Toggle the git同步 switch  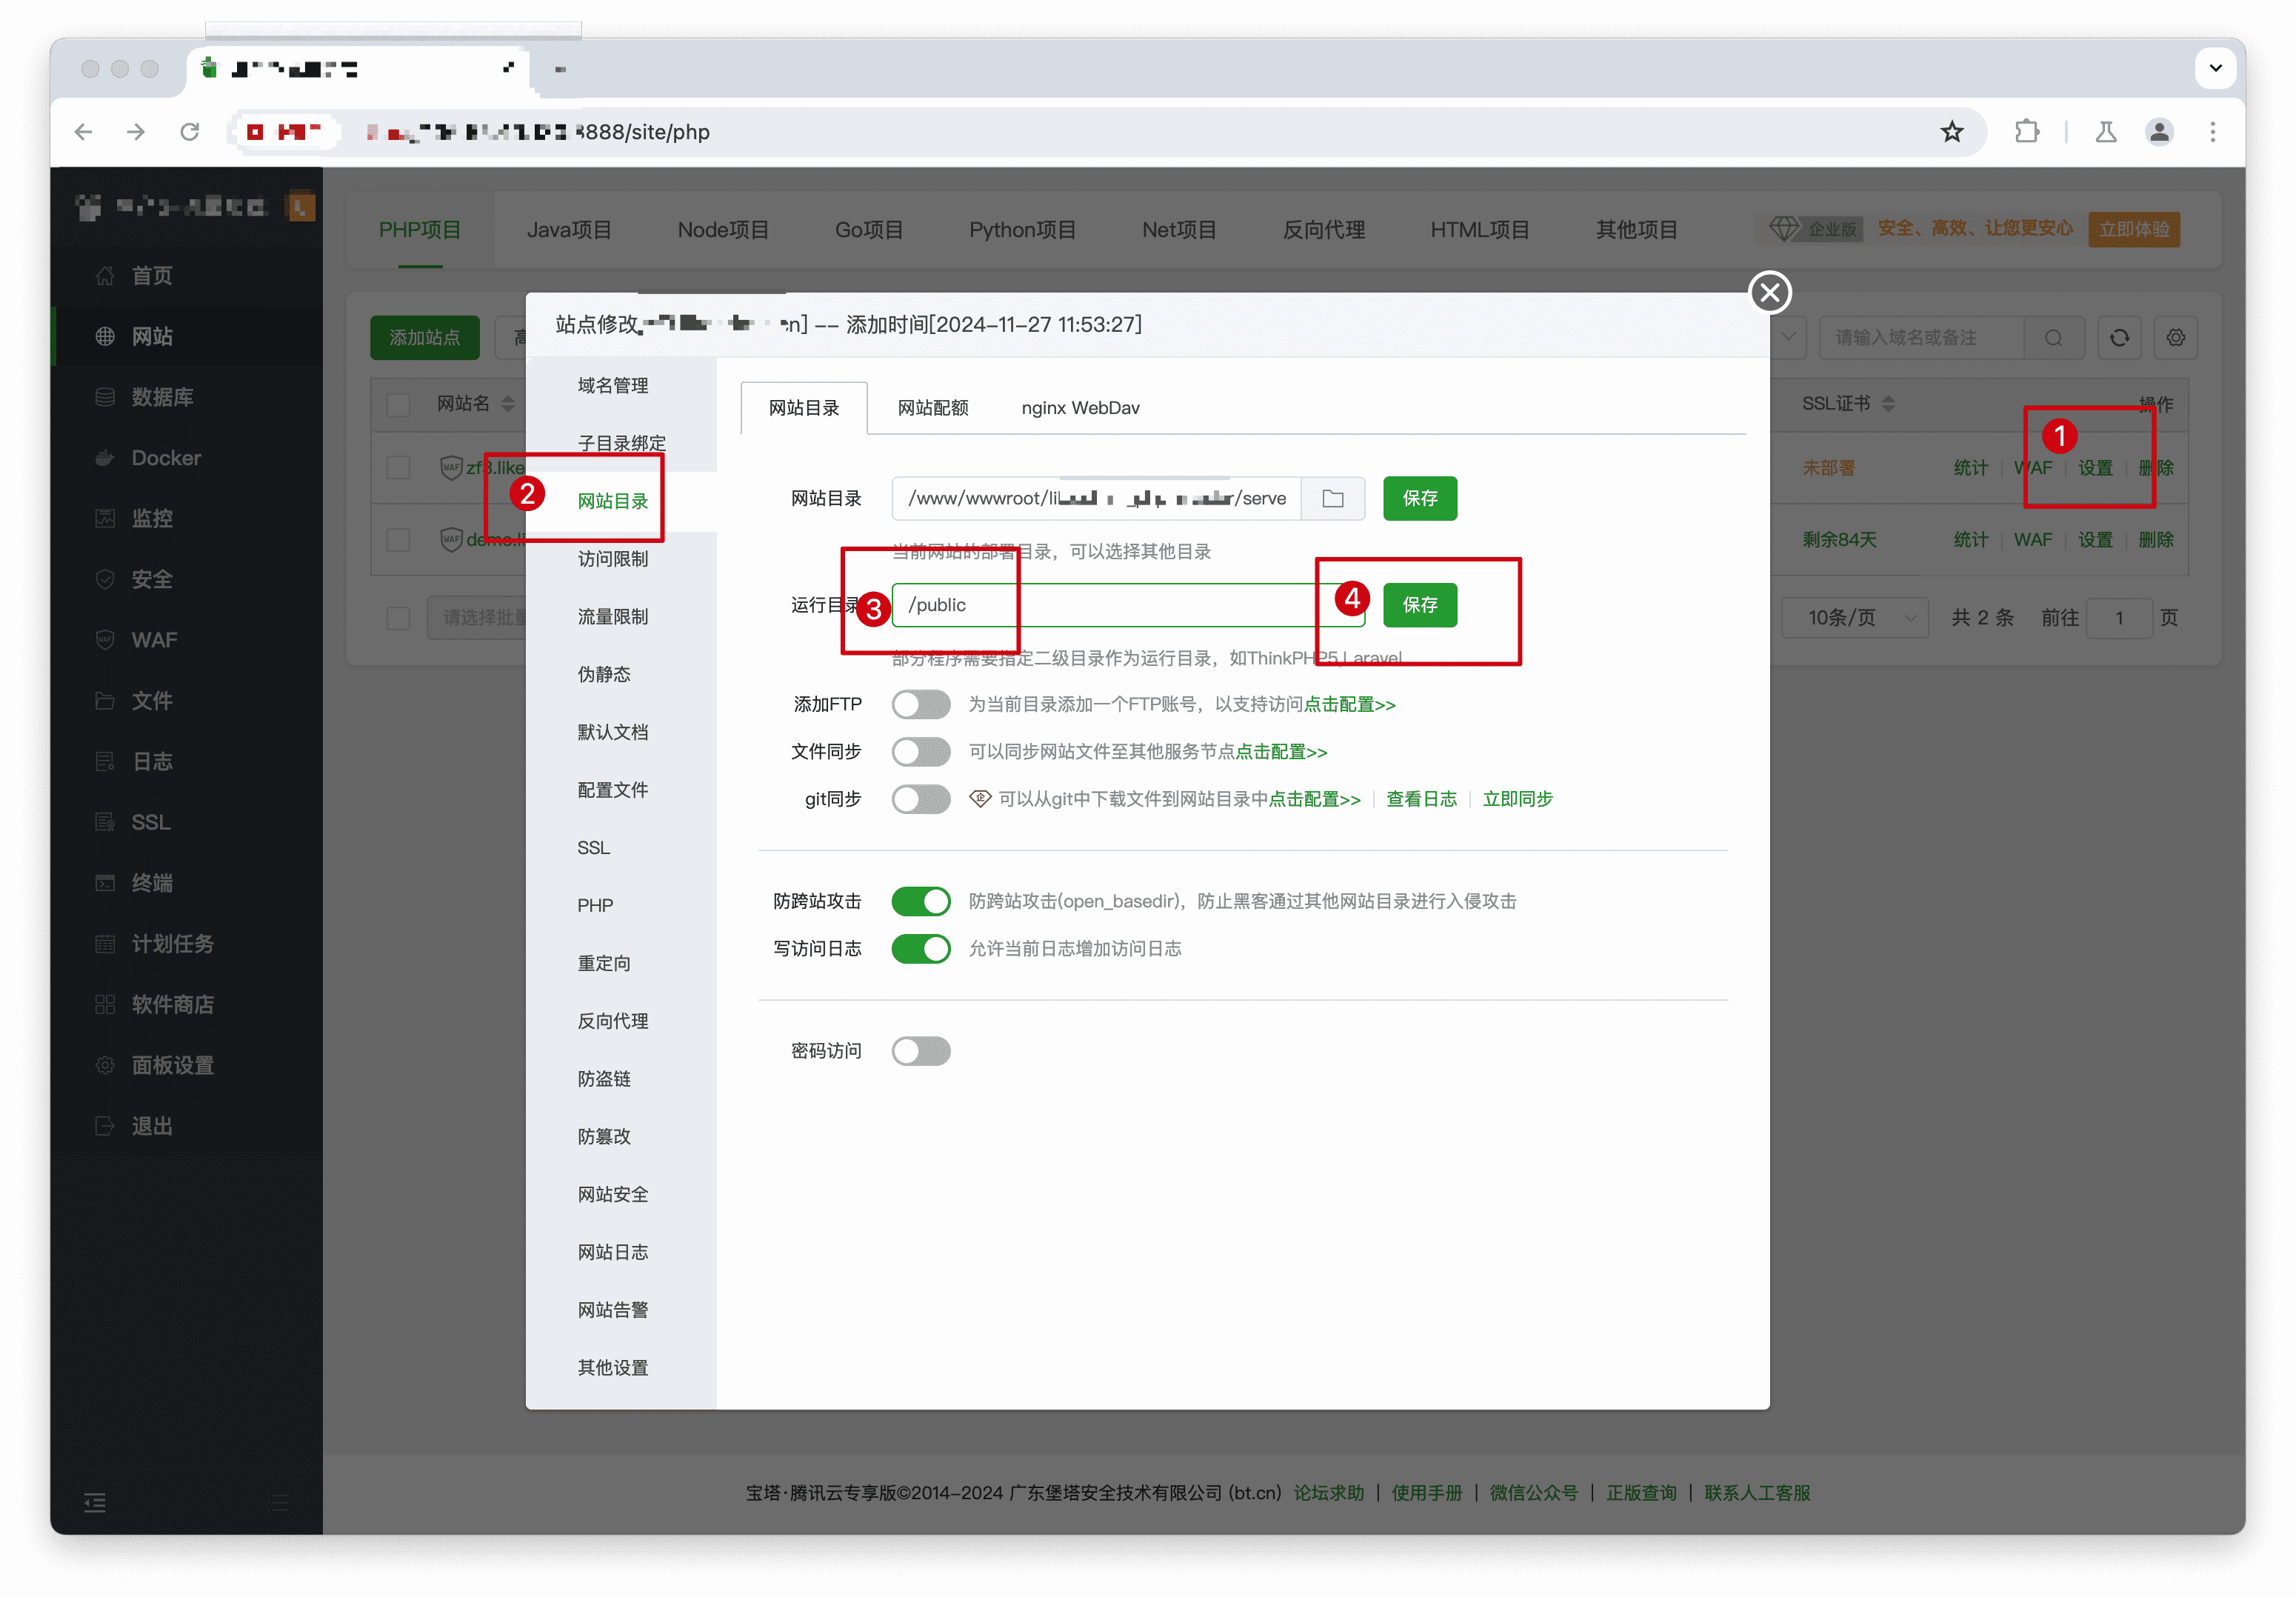[920, 799]
